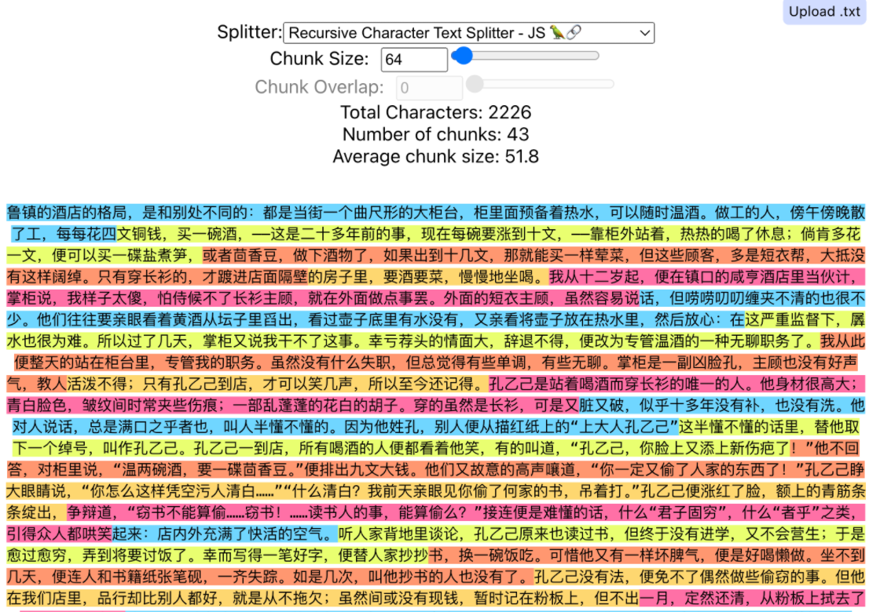
Task: Click the Upload .txt button
Action: 824,12
